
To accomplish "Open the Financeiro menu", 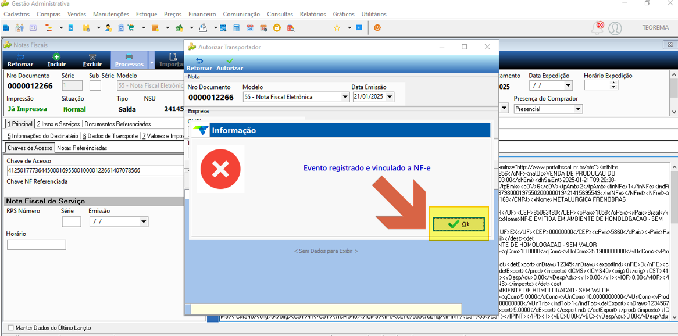I will tap(202, 15).
